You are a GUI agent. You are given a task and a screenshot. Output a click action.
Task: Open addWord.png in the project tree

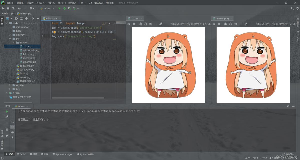point(31,50)
